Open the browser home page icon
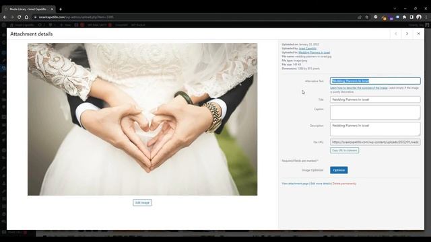Screen dimensions: 431x242 (x=26, y=17)
